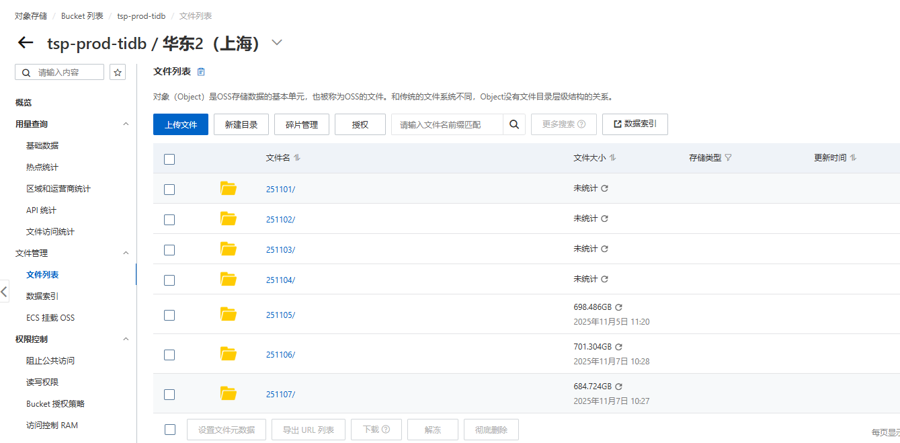900x443 pixels.
Task: Sort by 文件名 column sort icon
Action: click(297, 158)
